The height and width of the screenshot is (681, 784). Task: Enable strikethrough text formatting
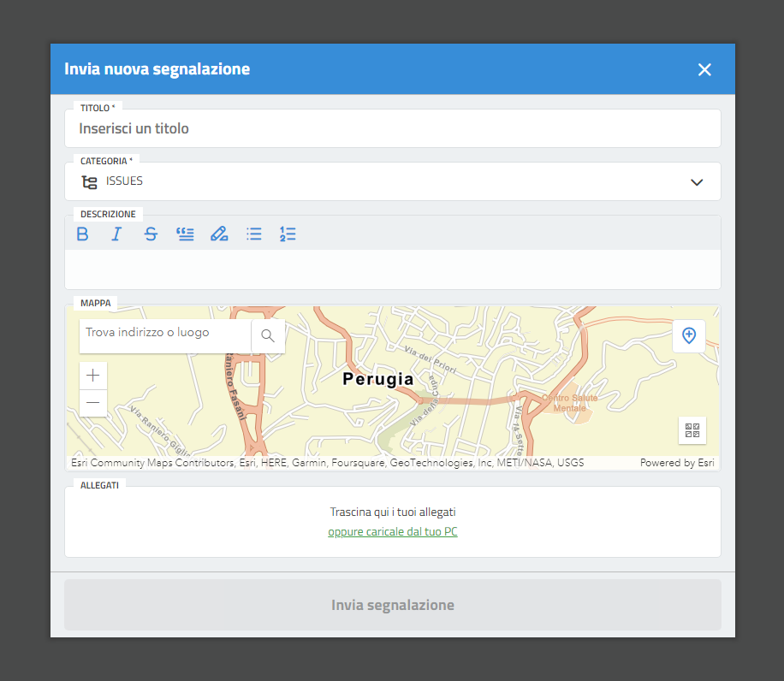[151, 234]
